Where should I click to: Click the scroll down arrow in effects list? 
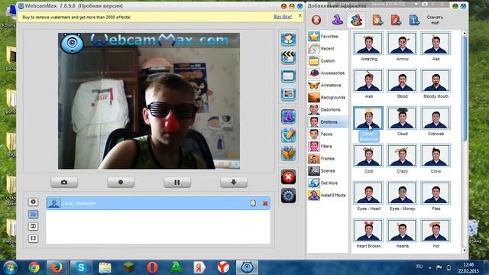point(465,250)
